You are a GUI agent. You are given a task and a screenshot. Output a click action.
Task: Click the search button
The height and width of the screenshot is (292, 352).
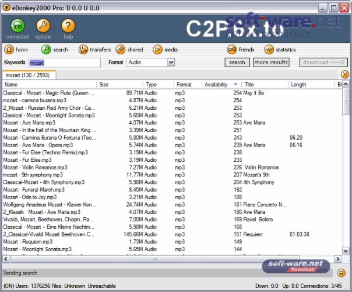click(237, 62)
